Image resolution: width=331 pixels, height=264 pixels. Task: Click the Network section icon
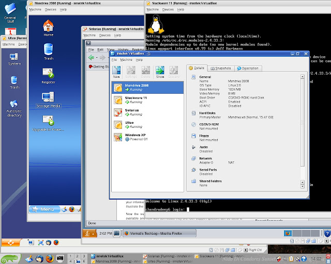193,159
